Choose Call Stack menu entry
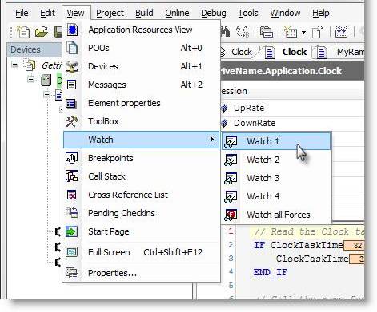Screen dimensions: 377x312 pyautogui.click(x=142, y=176)
